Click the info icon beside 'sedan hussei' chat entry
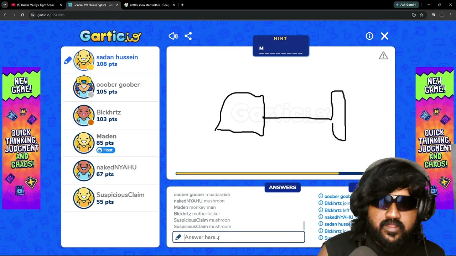456x256 pixels. [x=321, y=224]
